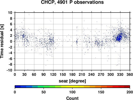
Task: Click the x-axis tick label 90
Action: click(44, 74)
